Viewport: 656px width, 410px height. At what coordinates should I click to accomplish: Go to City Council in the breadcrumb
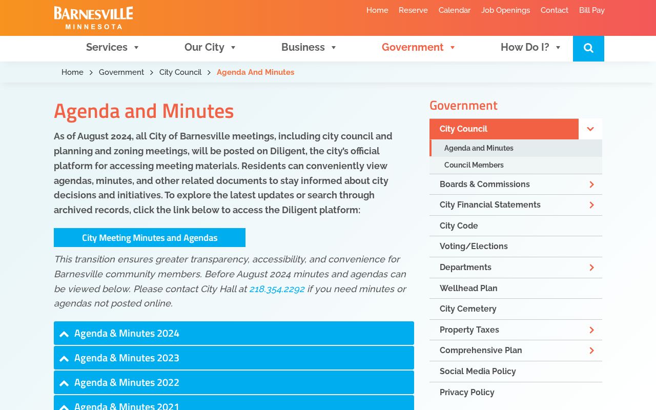pos(180,72)
